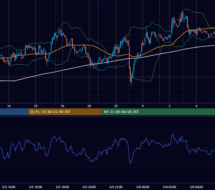The height and width of the screenshot is (190, 215).
Task: Click the 5/5 16:00 timestamp label
Action: tap(35, 187)
